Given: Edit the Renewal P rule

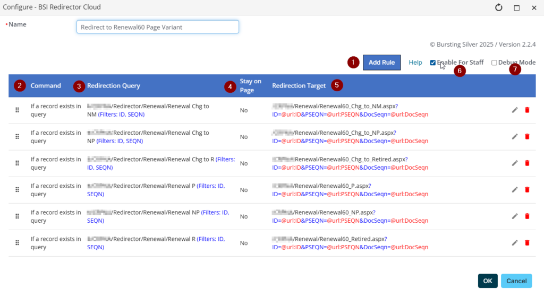Looking at the screenshot, I should point(514,190).
